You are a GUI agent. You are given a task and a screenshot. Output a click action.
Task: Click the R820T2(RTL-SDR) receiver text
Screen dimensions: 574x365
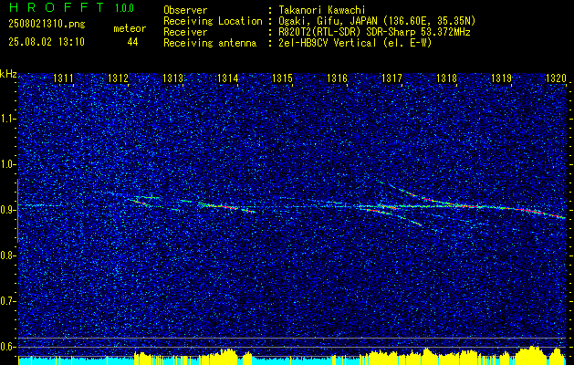tap(372, 32)
